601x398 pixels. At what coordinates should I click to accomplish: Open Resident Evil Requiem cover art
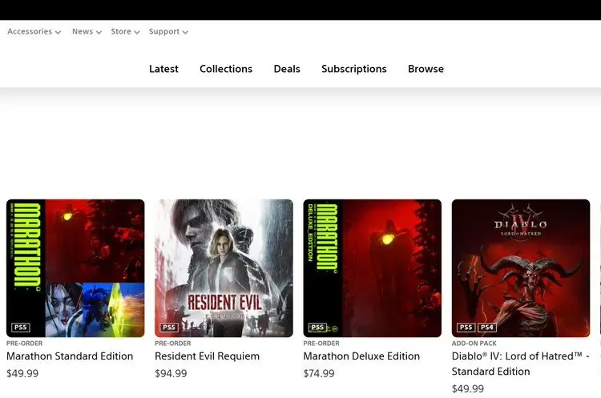click(x=224, y=268)
